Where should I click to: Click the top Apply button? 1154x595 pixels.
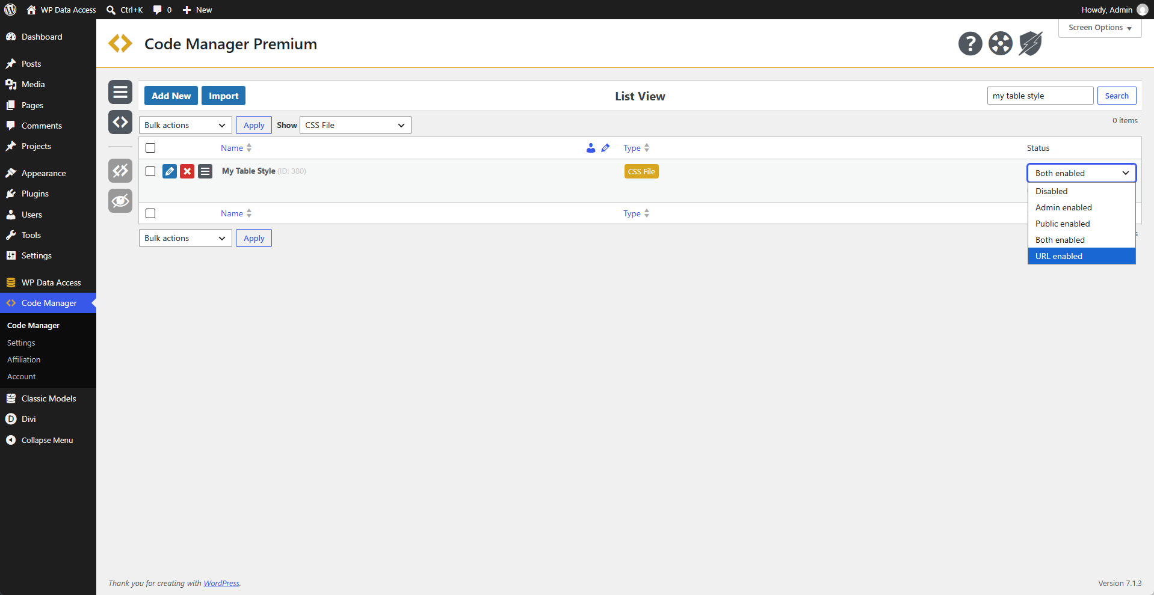point(254,125)
